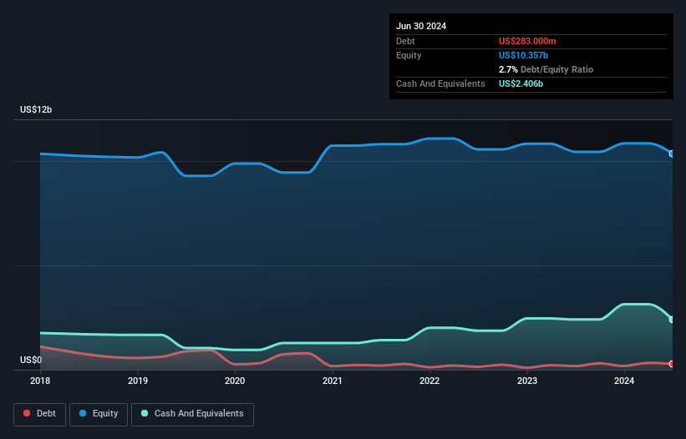Select the 2021 x-axis label
This screenshot has height=439, width=686.
333,381
